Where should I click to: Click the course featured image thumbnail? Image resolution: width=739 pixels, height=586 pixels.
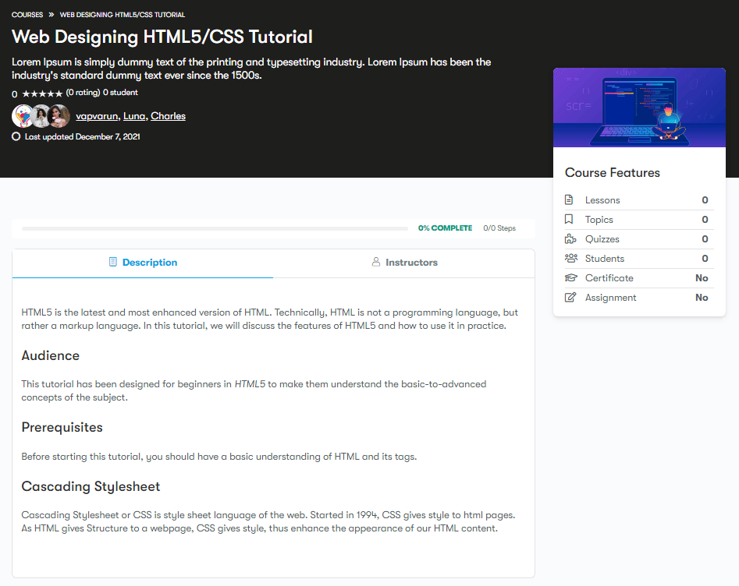[x=639, y=108]
